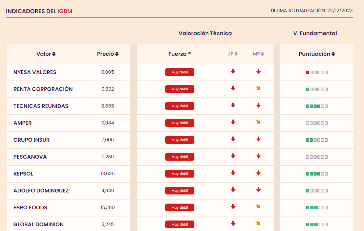Click IGBM in the page heading
364x231 pixels.
coord(65,11)
